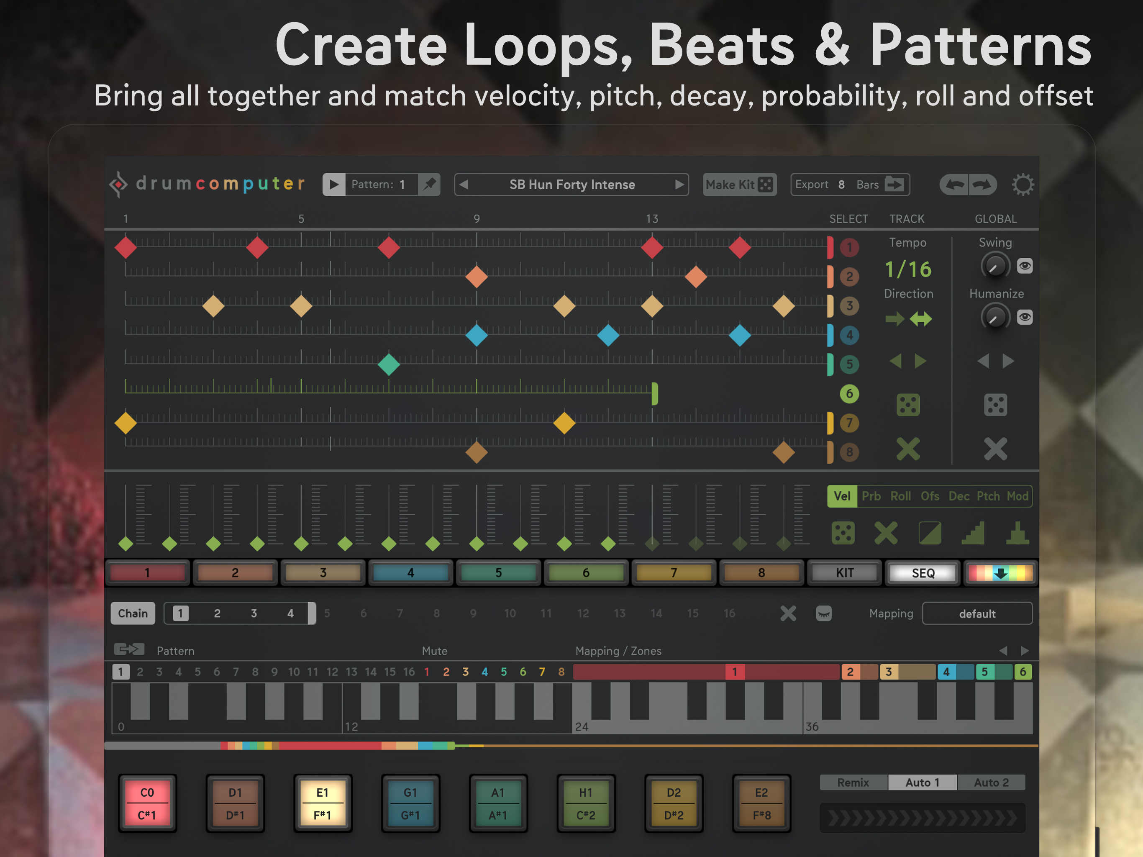Switch to the Auto 2 tab

[991, 783]
